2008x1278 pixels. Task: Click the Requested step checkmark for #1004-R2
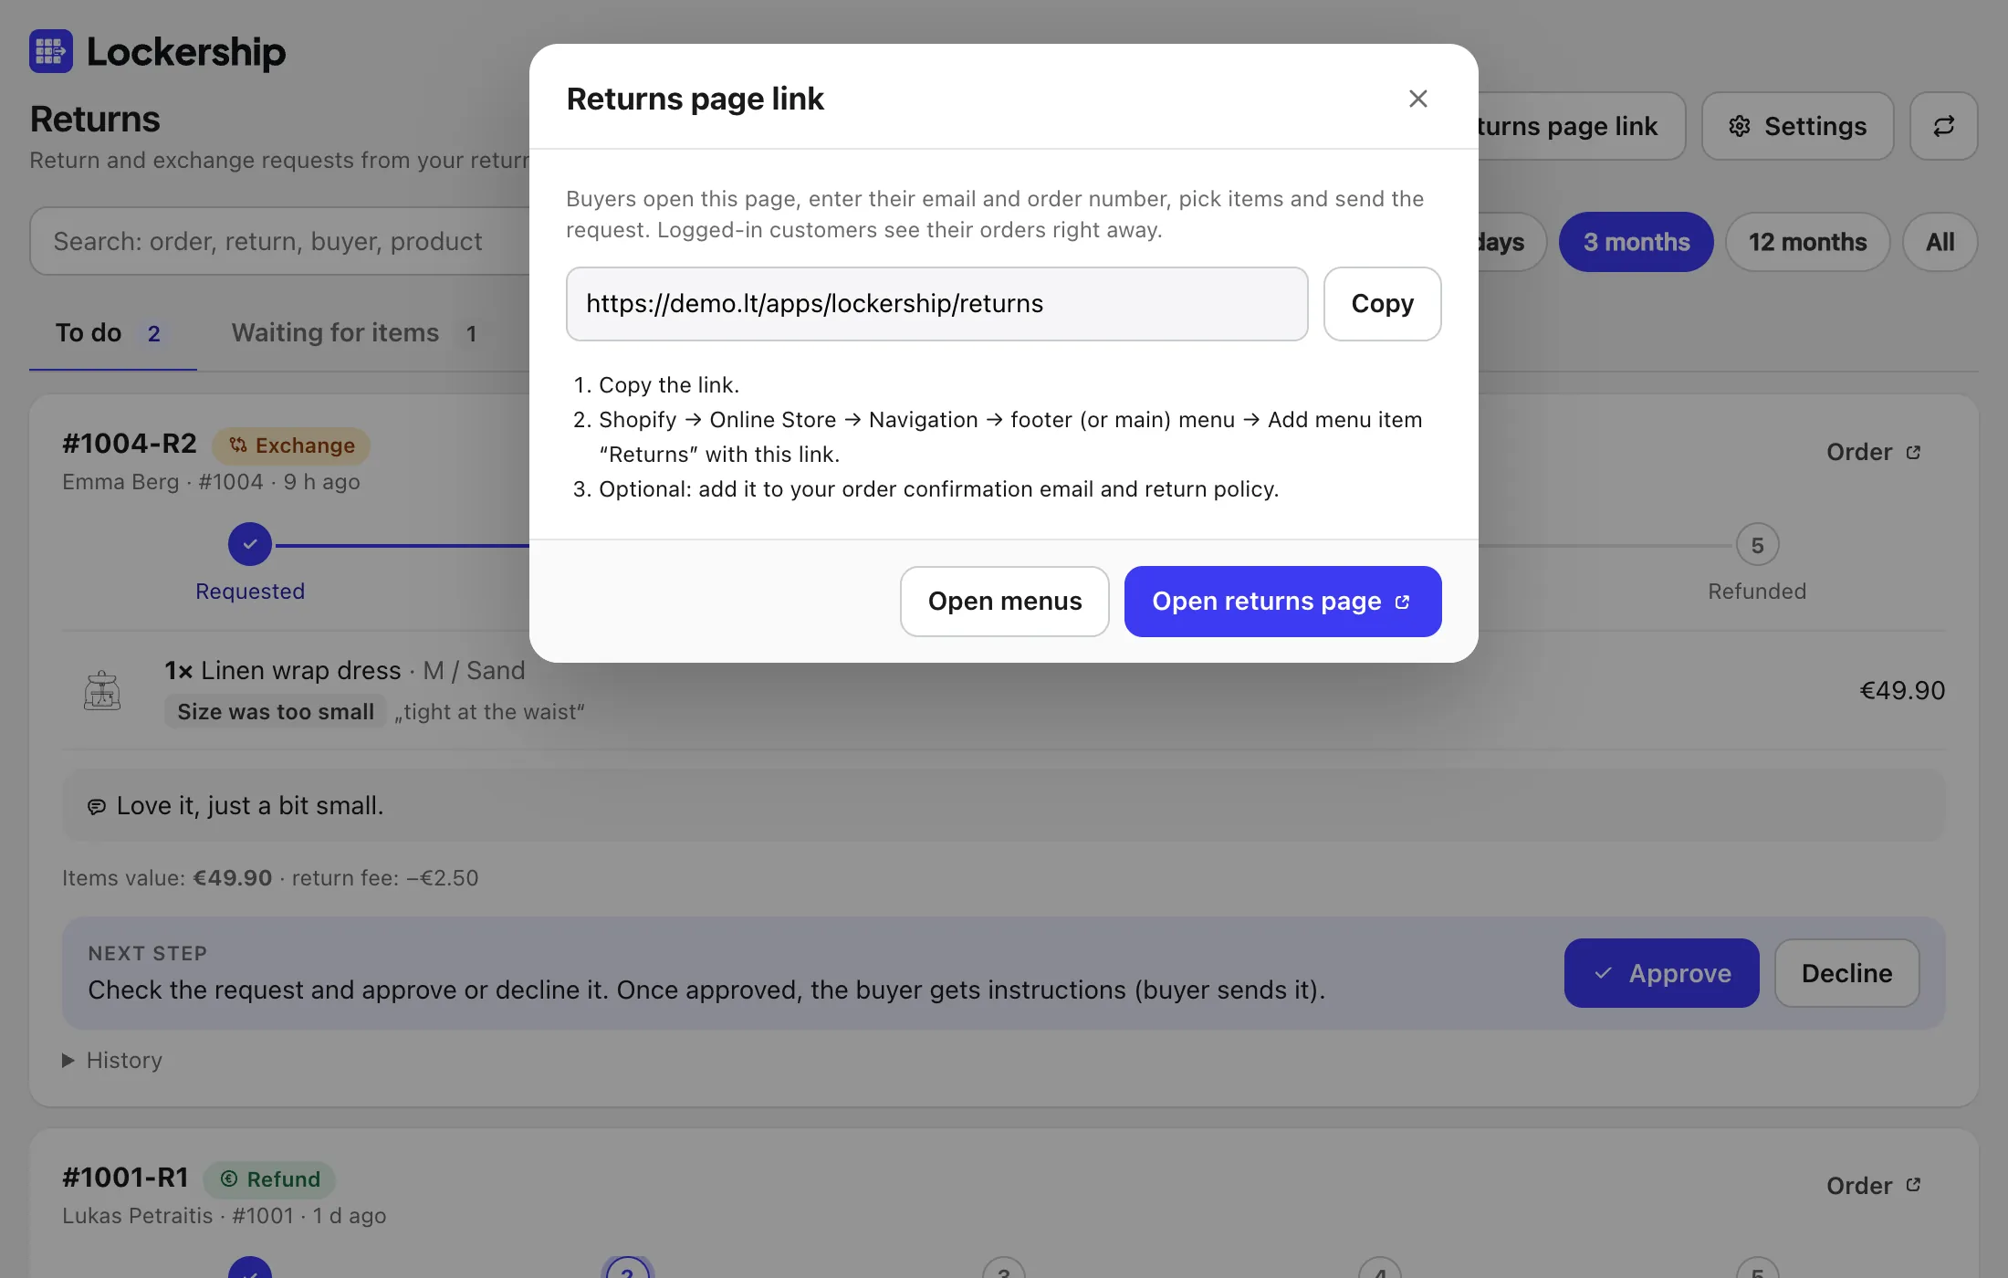point(250,545)
